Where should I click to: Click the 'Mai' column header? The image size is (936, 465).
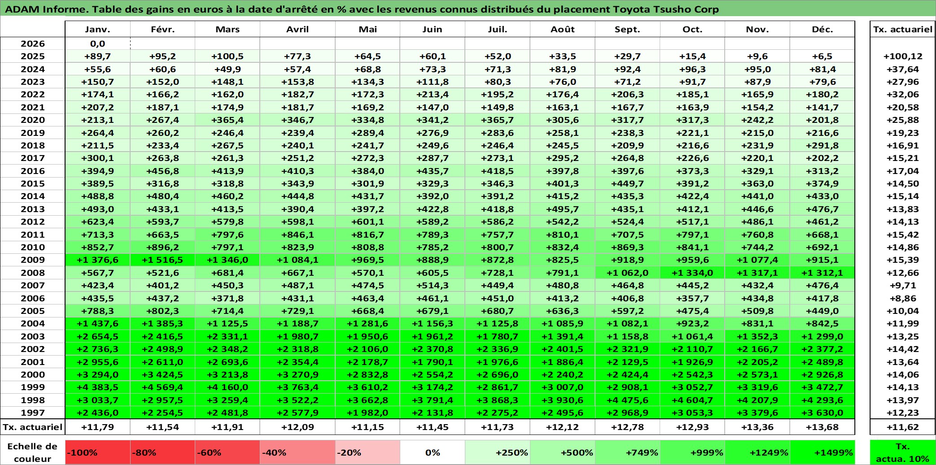click(x=367, y=29)
